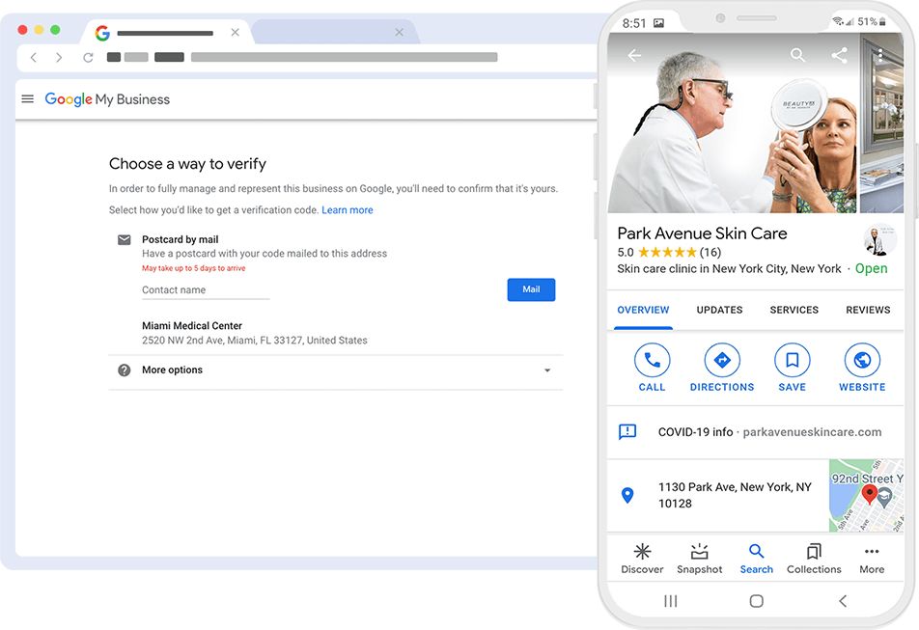This screenshot has height=630, width=919.
Task: Select the Discover icon in bottom navigation
Action: pyautogui.click(x=642, y=558)
